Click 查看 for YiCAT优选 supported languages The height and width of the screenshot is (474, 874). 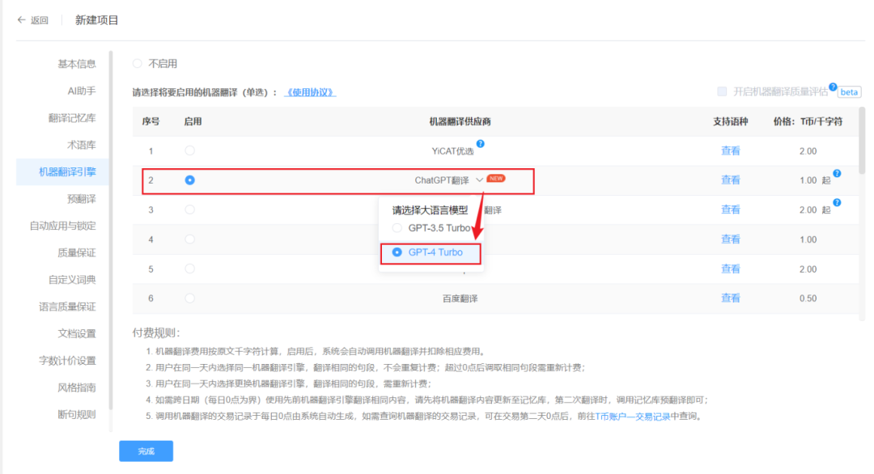pyautogui.click(x=730, y=150)
